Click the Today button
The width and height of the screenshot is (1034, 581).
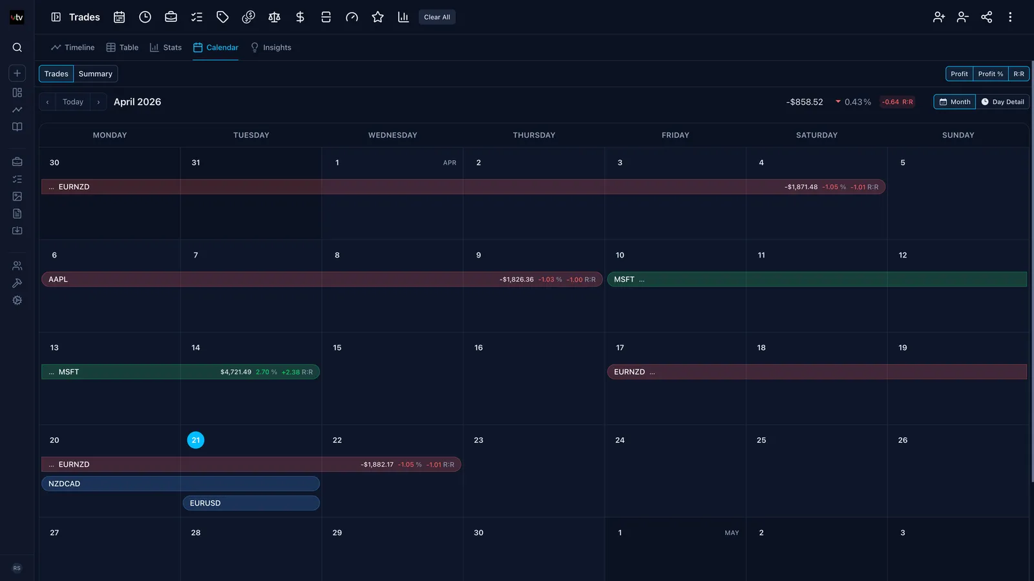tap(73, 102)
